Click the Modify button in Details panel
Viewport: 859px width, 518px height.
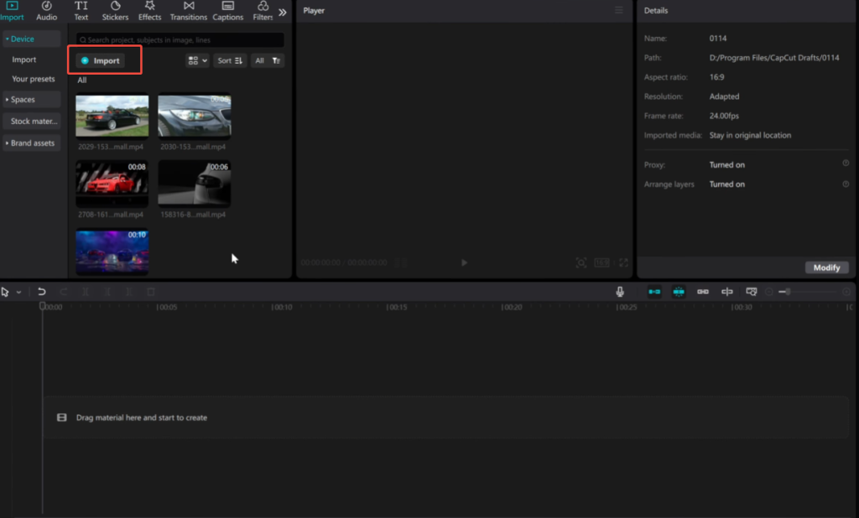[826, 267]
